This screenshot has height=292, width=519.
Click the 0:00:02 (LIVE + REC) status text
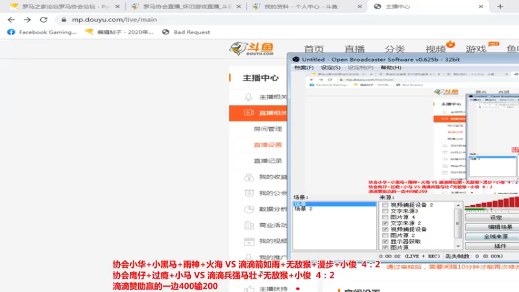coord(409,256)
